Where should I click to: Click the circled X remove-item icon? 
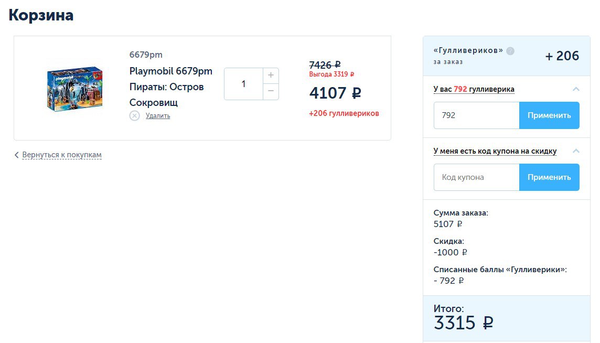(134, 115)
